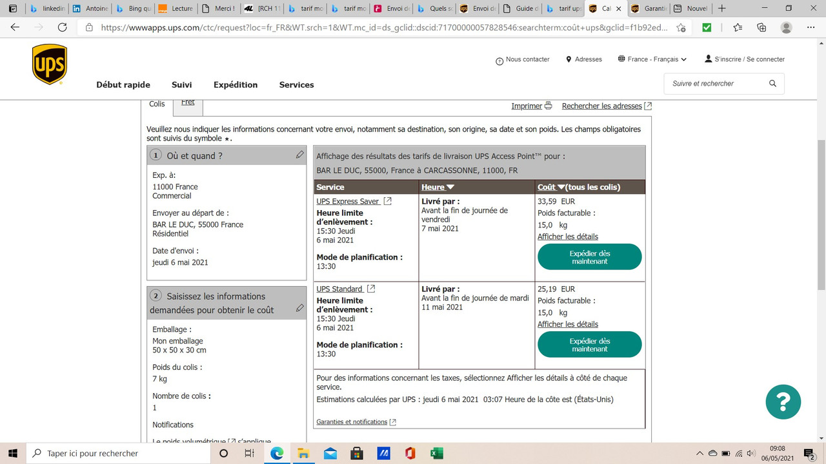Close the active 'Cal' UPS tab
The width and height of the screenshot is (826, 464).
click(x=618, y=9)
